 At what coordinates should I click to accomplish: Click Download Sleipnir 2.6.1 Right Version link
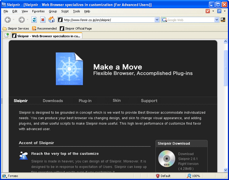(188, 161)
